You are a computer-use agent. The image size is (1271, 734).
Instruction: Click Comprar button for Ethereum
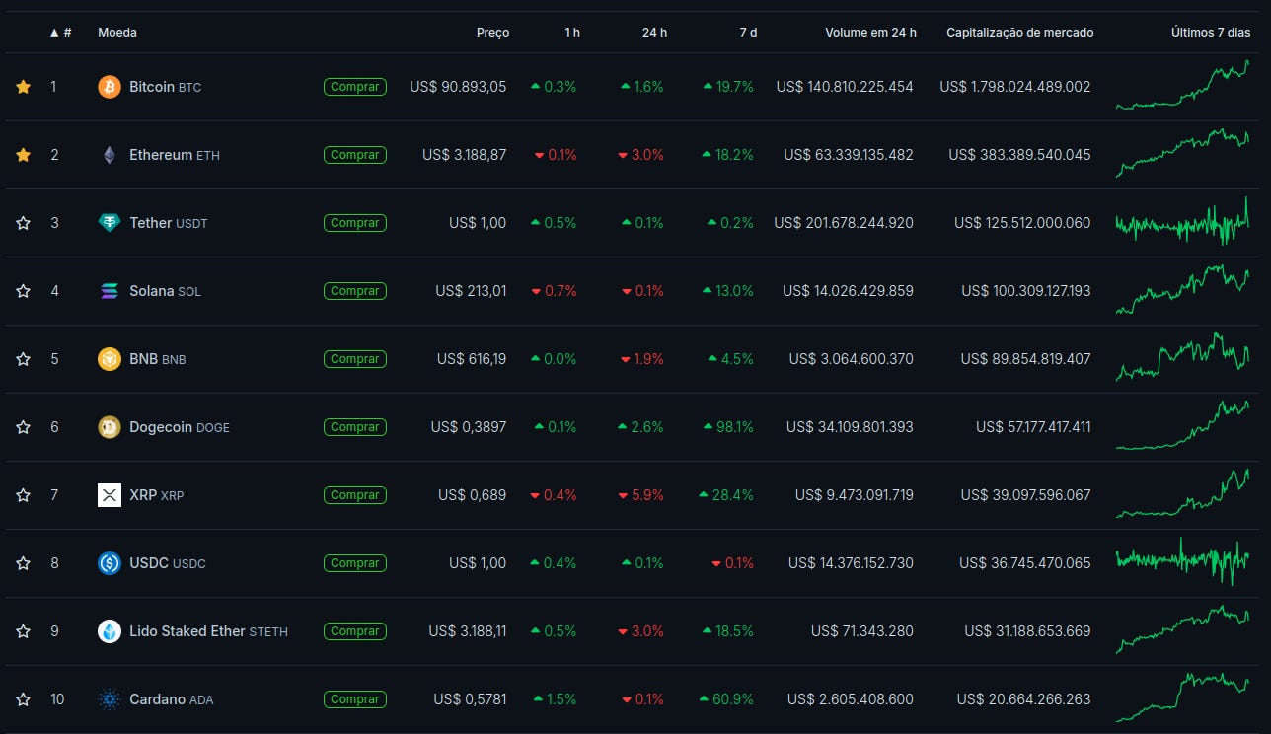[x=355, y=155]
